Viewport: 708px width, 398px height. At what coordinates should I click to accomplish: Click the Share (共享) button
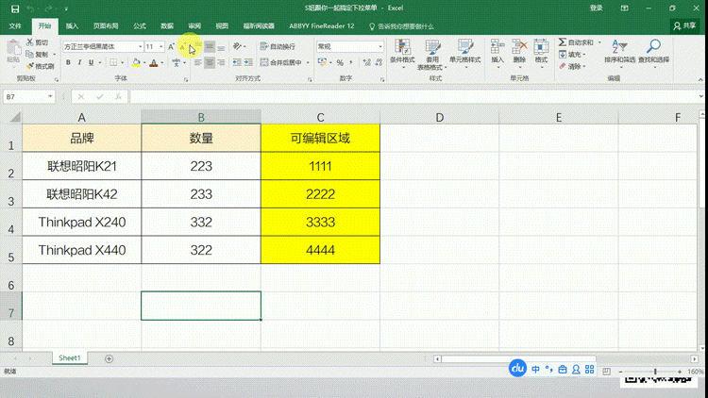click(684, 26)
